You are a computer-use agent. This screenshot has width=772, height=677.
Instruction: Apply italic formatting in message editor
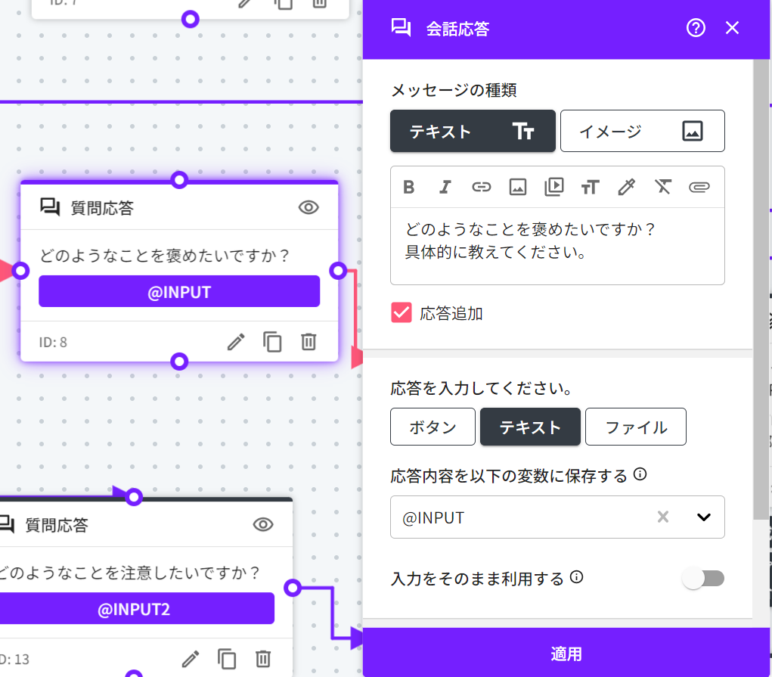tap(445, 187)
